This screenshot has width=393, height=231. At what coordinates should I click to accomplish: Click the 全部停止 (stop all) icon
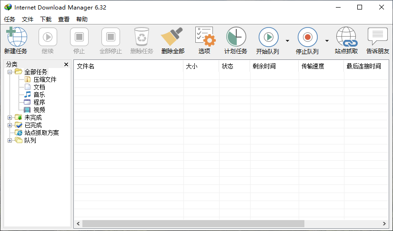111,37
